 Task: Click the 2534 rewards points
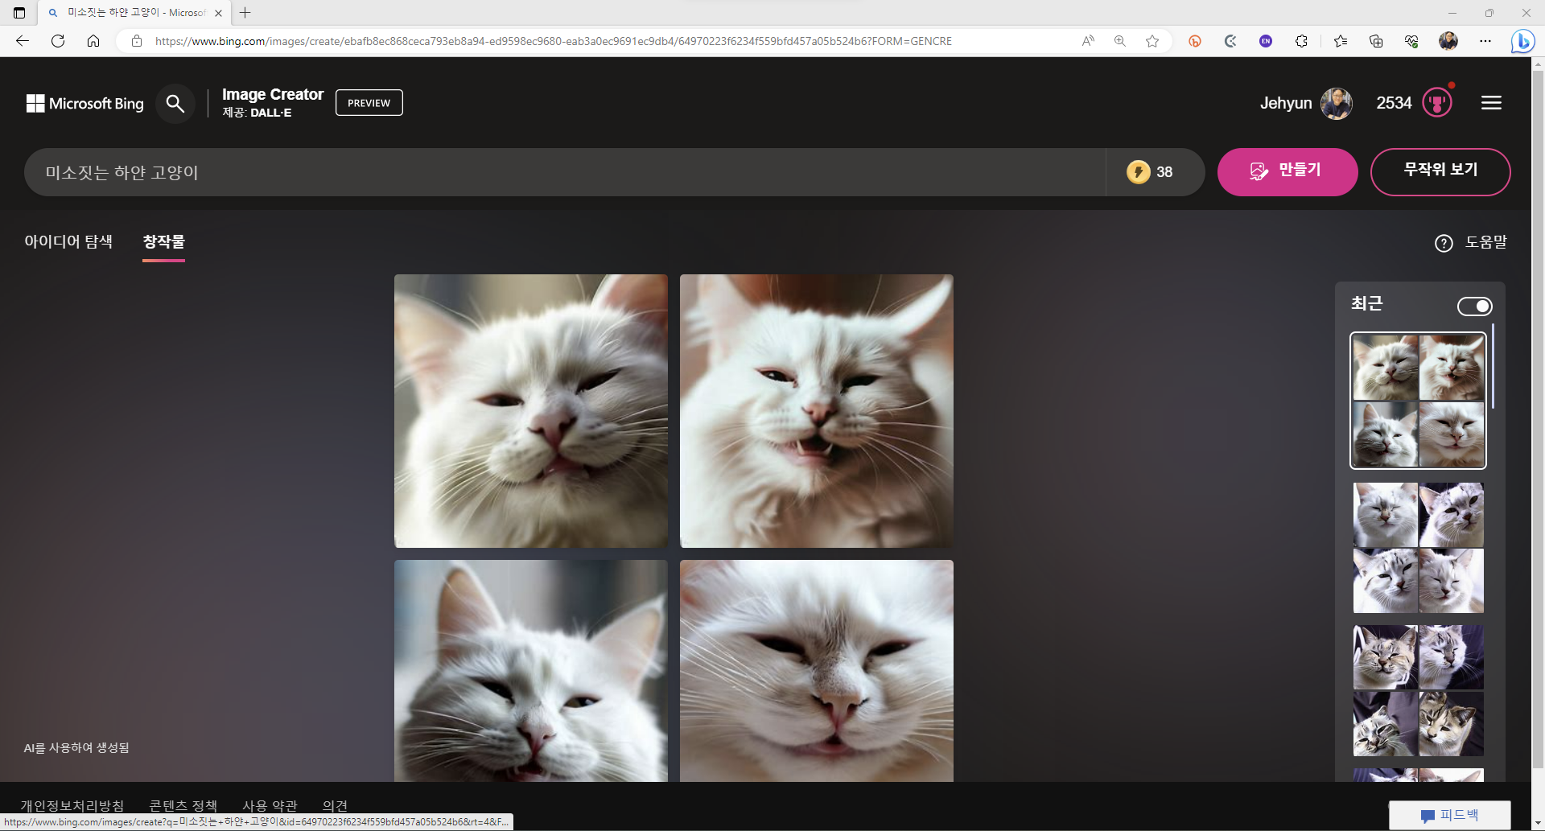[1394, 103]
